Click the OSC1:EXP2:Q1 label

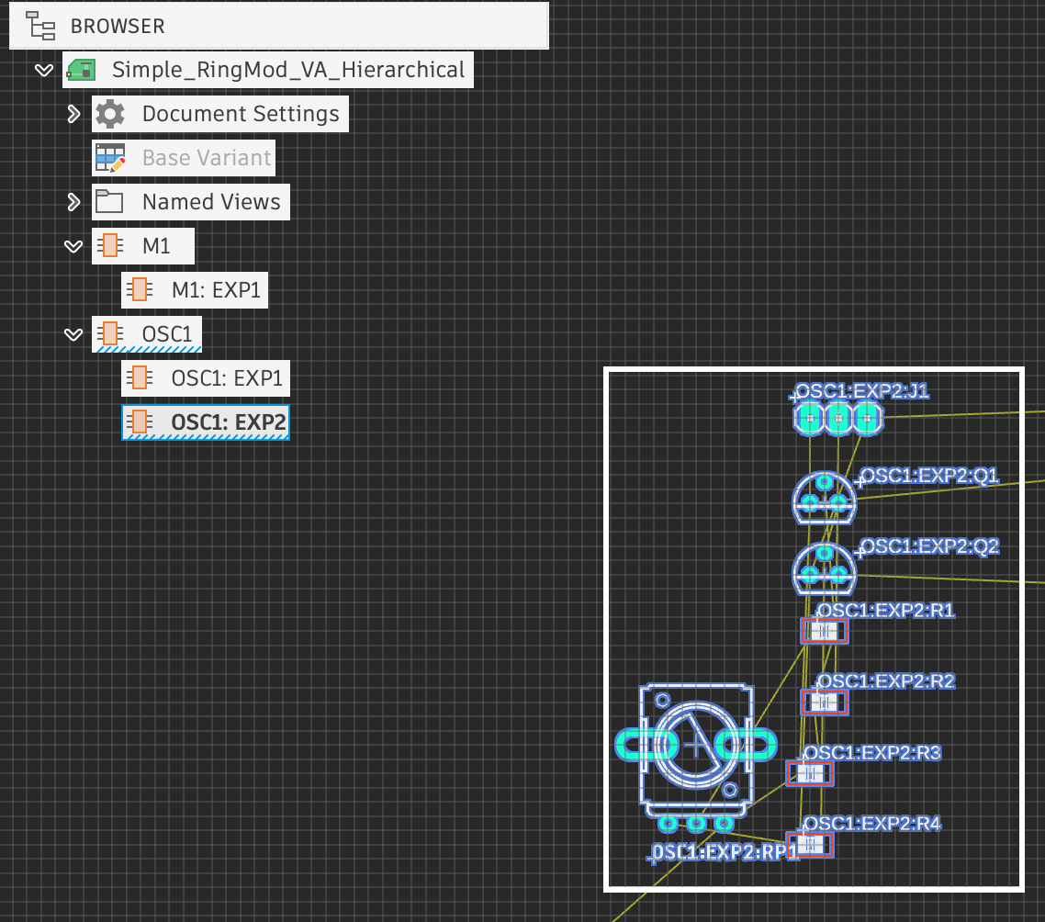pos(929,476)
